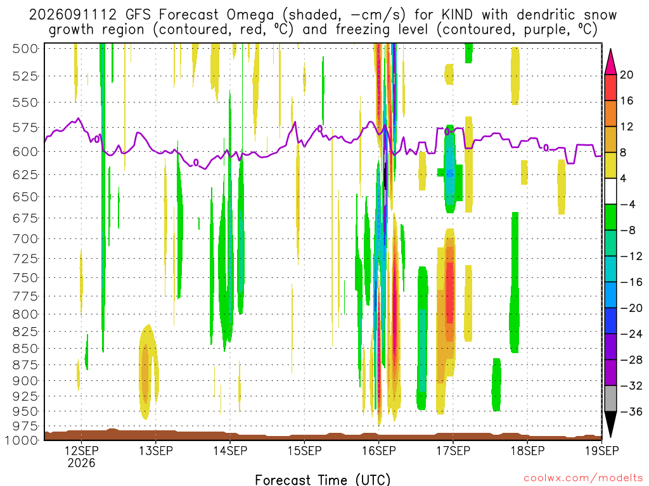Click the 12SEP time axis label
Image resolution: width=649 pixels, height=486 pixels.
click(81, 451)
